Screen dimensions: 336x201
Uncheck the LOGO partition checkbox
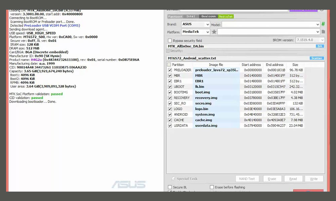pyautogui.click(x=170, y=109)
